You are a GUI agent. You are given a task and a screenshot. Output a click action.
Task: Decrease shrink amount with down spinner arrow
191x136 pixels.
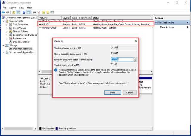pos(135,60)
